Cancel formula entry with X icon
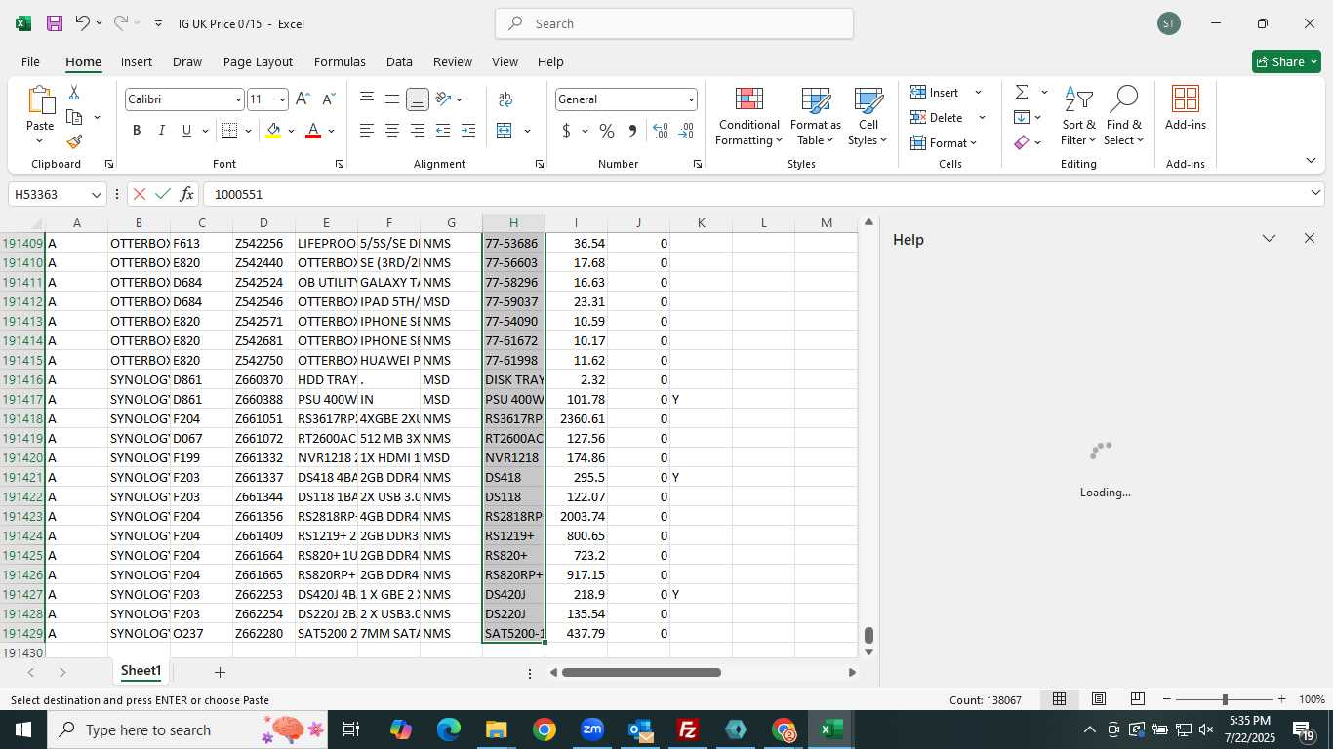This screenshot has height=749, width=1333. [140, 194]
